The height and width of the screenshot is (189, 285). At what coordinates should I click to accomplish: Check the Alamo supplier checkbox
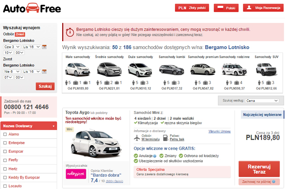click(5, 134)
